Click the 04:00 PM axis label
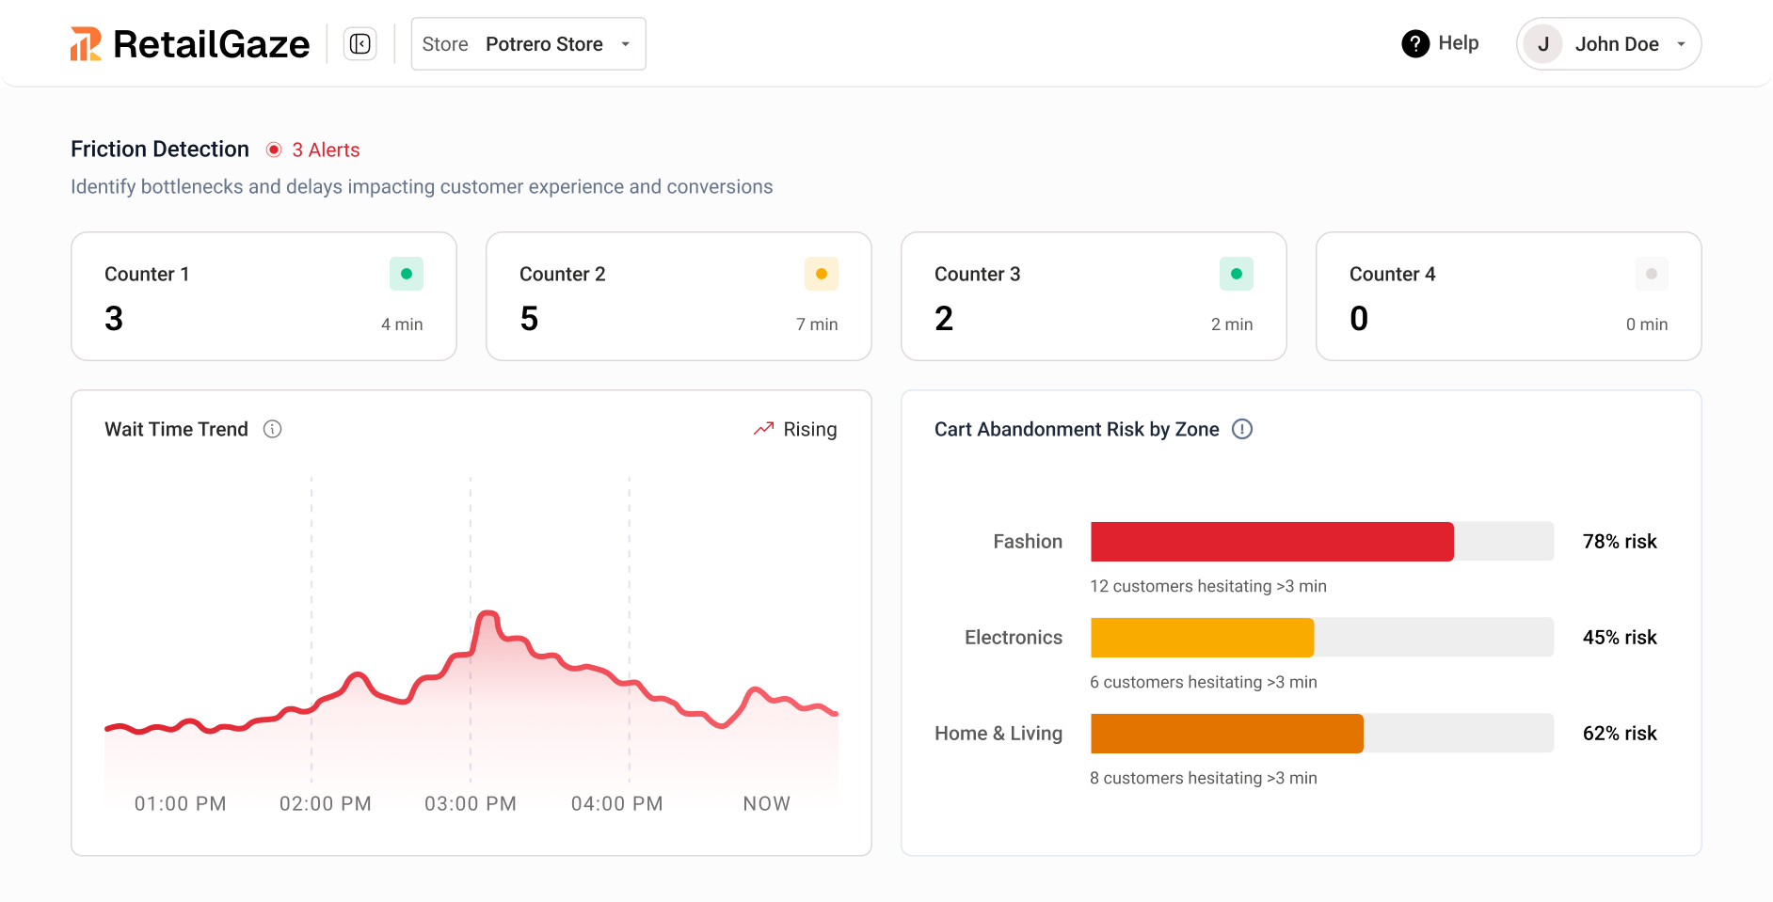The height and width of the screenshot is (902, 1773). (617, 804)
